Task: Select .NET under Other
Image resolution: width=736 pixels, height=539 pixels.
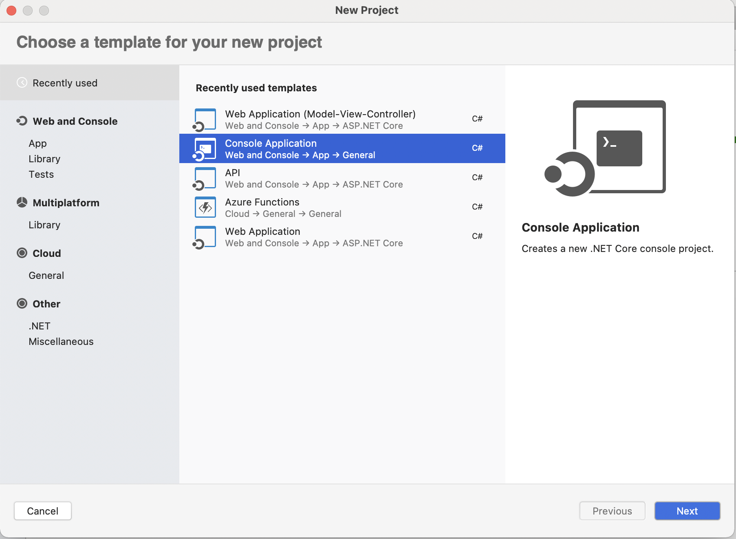Action: pyautogui.click(x=40, y=326)
